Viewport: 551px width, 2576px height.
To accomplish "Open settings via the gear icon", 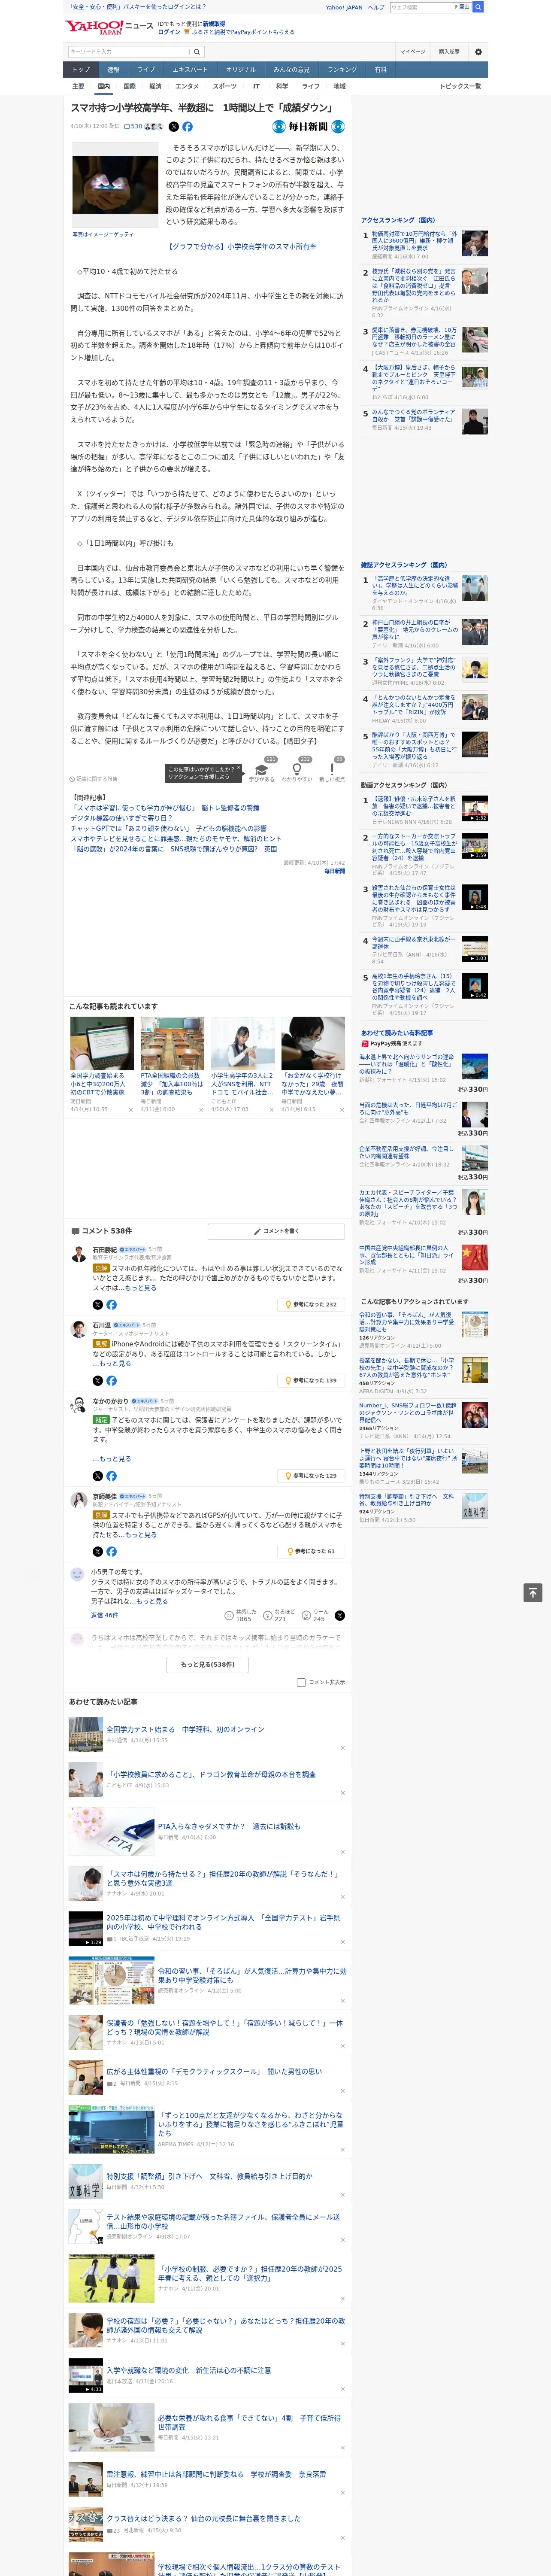I will coord(478,51).
